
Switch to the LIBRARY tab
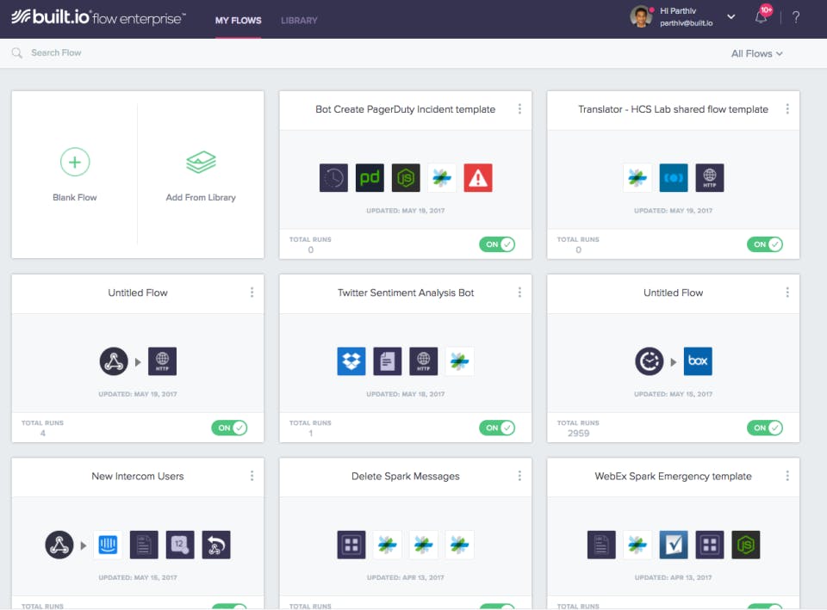299,21
